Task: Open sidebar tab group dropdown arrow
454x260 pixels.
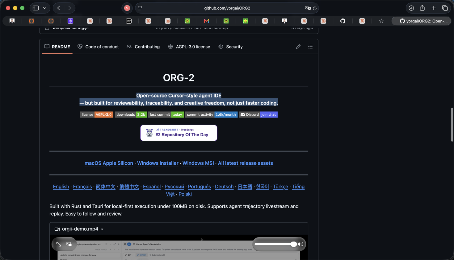Action: (x=45, y=8)
